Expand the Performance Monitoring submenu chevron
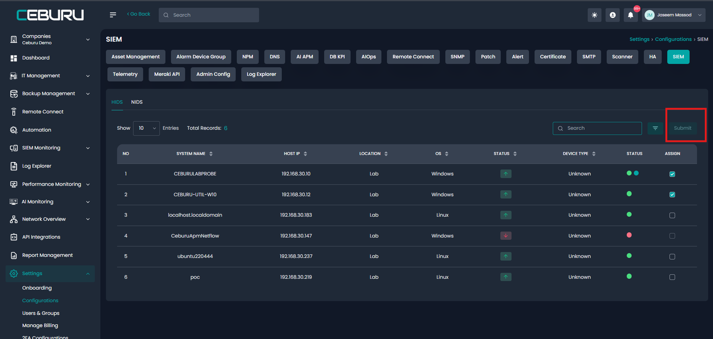 pos(88,184)
